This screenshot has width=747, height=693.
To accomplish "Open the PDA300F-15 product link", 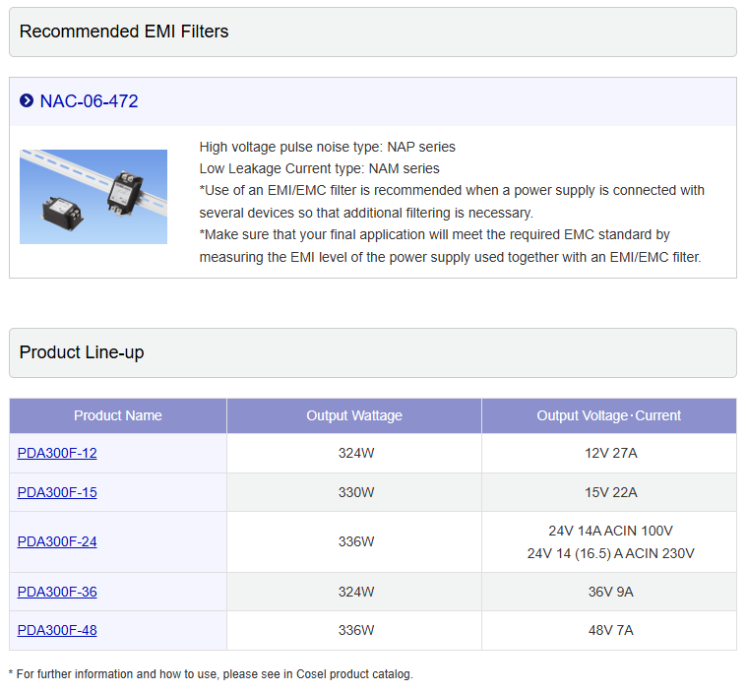I will point(57,492).
